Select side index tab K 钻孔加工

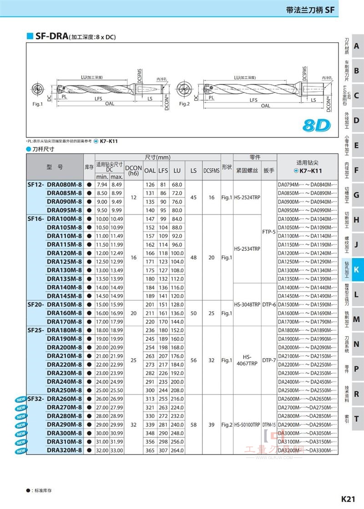pyautogui.click(x=353, y=269)
